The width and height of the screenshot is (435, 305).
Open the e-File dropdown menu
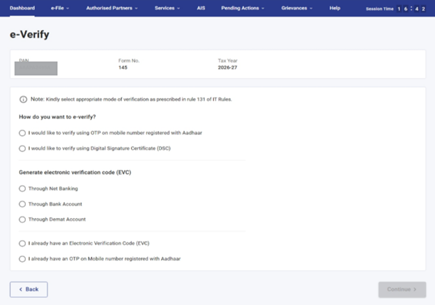[x=61, y=8]
